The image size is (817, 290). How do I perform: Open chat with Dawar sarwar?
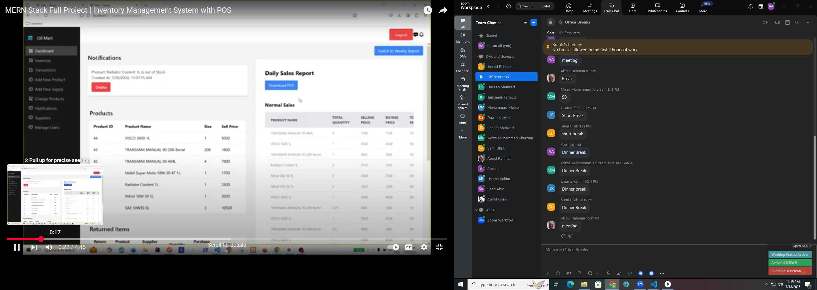tap(506, 118)
